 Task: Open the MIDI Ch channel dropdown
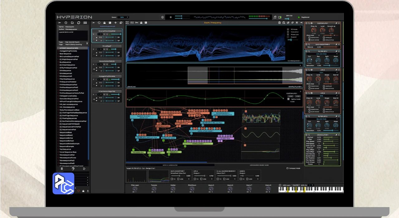(311, 185)
